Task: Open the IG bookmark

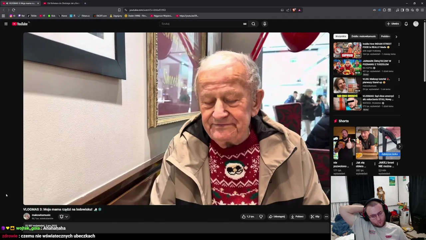Action: coord(12,16)
